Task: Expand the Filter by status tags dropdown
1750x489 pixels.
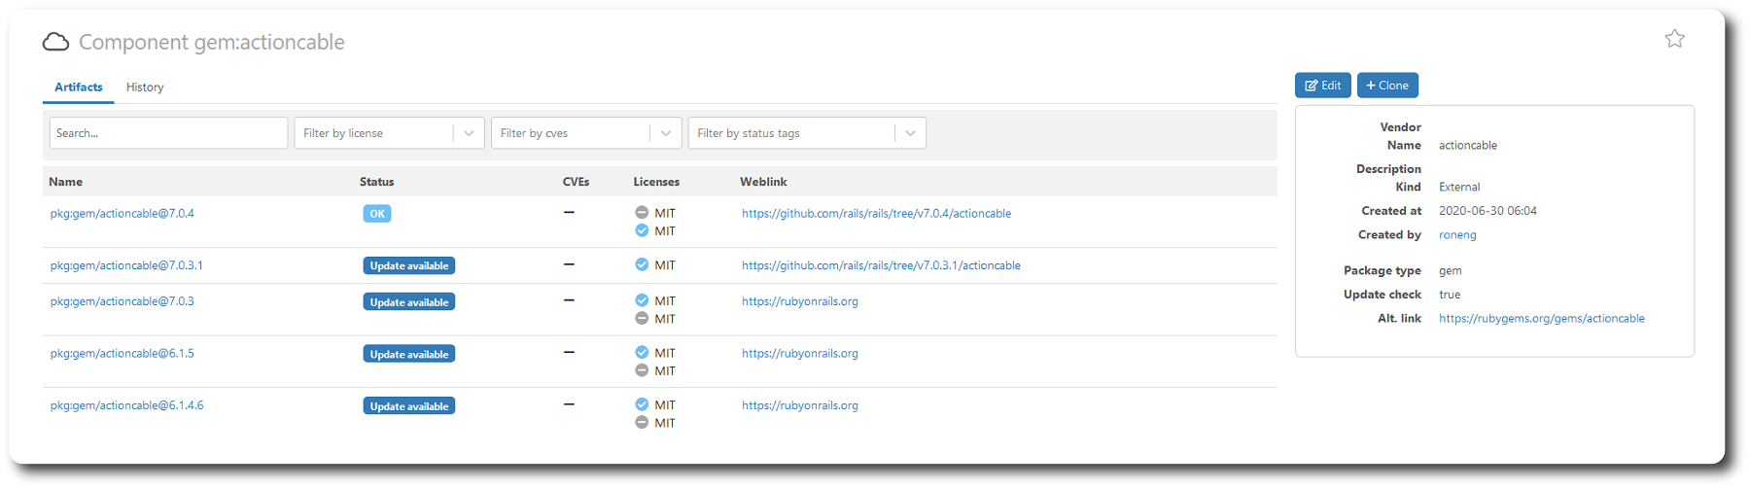Action: click(910, 133)
